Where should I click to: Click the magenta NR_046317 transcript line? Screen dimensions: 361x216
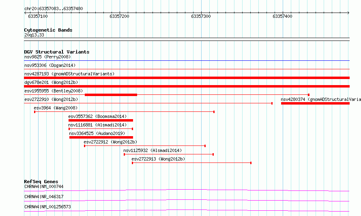[x=187, y=200]
